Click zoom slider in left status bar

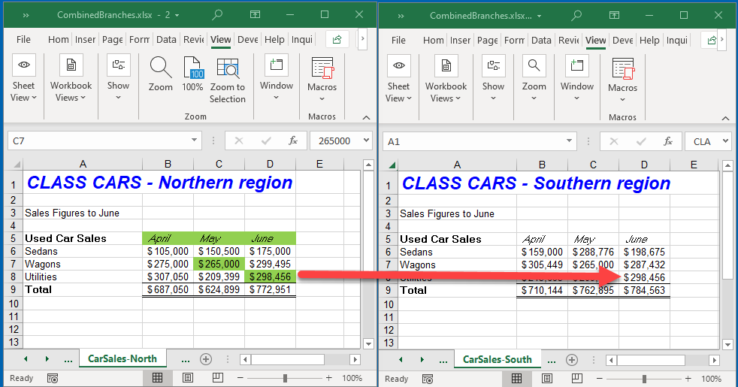284,378
